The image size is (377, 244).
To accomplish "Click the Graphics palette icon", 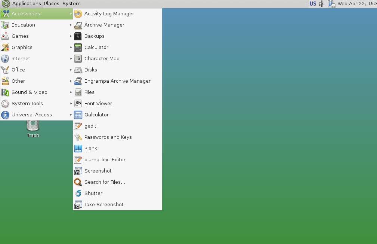I will [x=5, y=48].
